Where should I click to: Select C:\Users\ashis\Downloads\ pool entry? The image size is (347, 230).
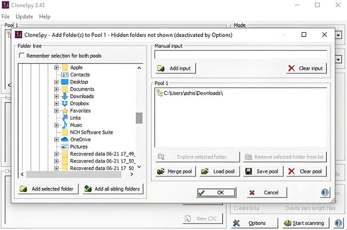pyautogui.click(x=193, y=93)
